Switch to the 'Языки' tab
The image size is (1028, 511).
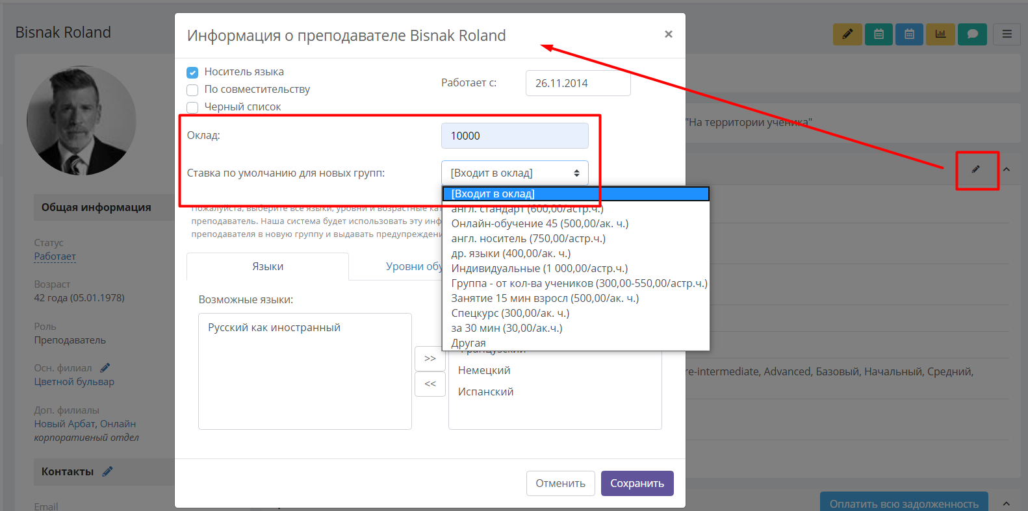[268, 266]
